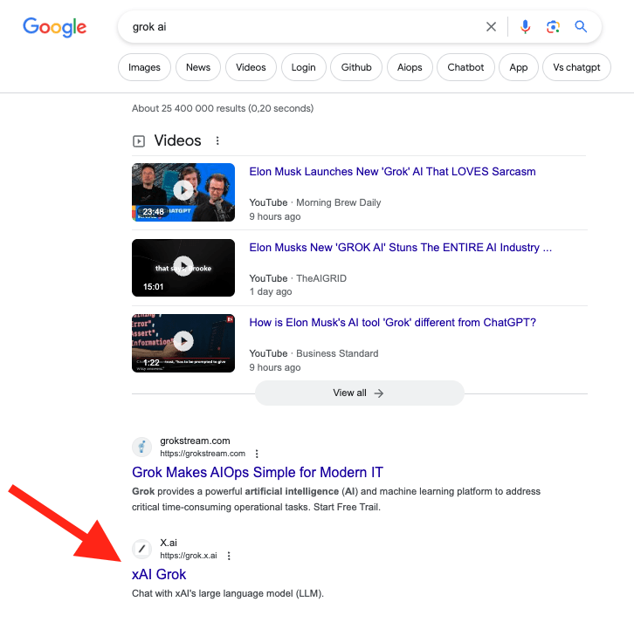Image resolution: width=634 pixels, height=622 pixels.
Task: Open the Videos section three-dot menu
Action: (217, 140)
